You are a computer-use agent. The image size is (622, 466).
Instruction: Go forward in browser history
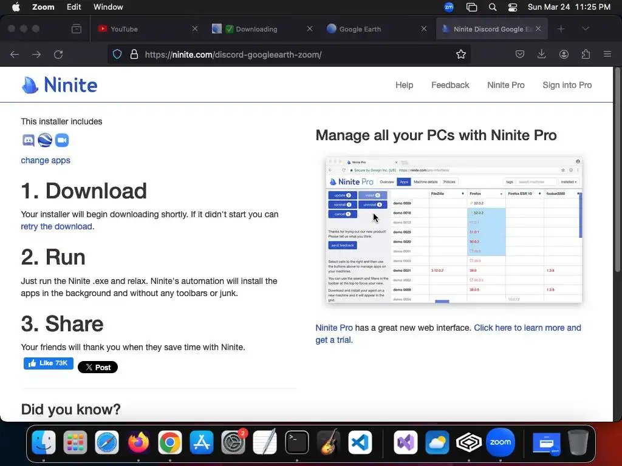click(36, 54)
